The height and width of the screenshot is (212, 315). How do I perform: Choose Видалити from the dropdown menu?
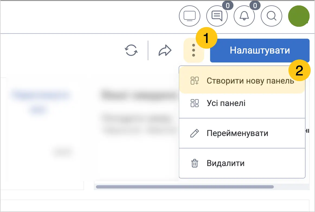click(242, 163)
